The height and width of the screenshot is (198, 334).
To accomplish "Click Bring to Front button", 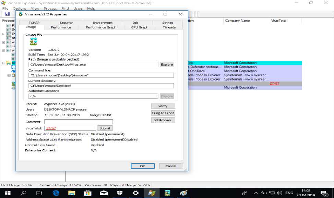I will click(163, 113).
